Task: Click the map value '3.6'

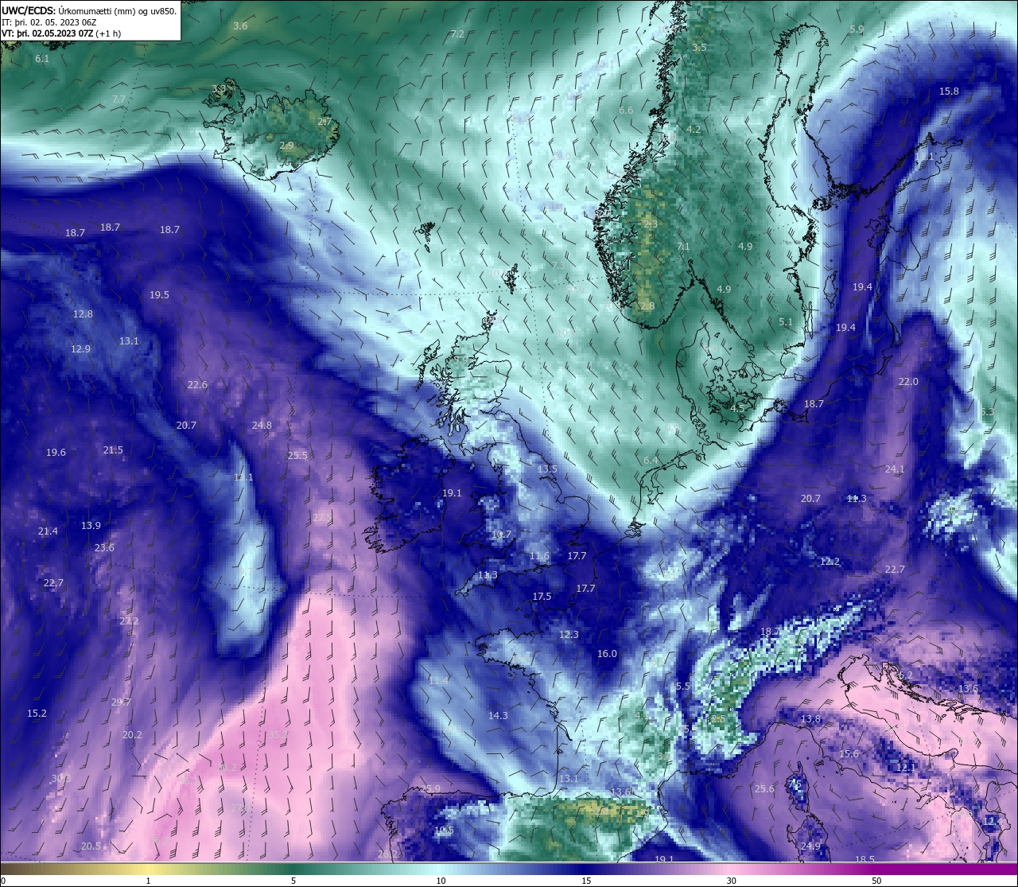Action: (240, 26)
